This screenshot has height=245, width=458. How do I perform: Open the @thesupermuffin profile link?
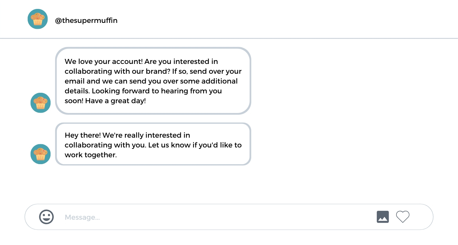coord(86,21)
